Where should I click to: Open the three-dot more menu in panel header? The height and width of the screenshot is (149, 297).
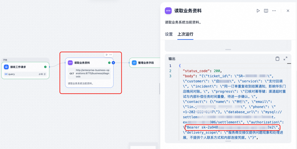pos(274,11)
